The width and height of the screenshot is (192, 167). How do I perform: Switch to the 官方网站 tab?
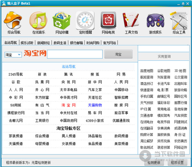click(x=109, y=43)
